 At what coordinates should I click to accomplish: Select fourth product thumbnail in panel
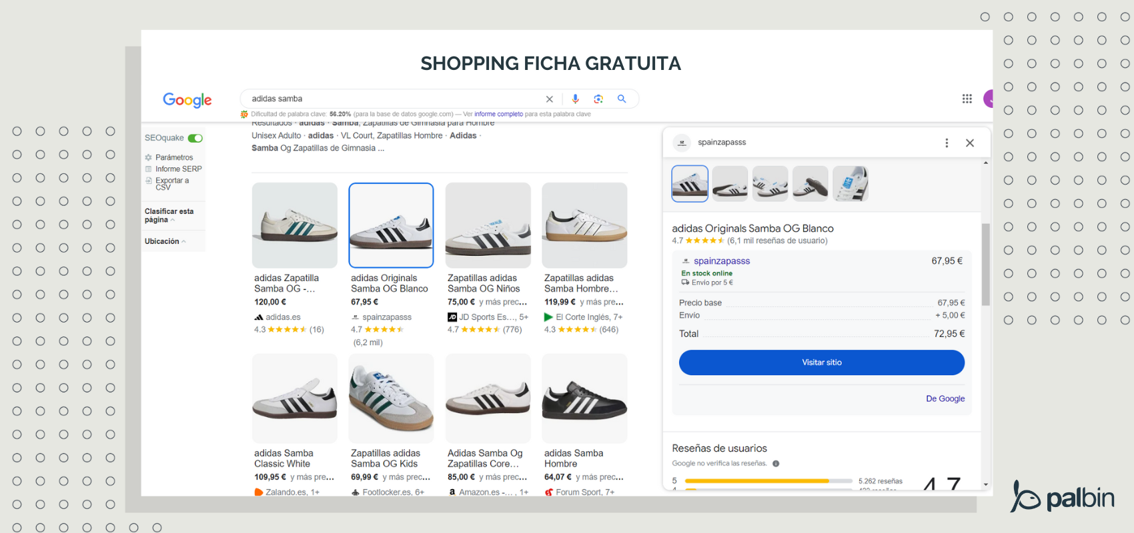(810, 184)
